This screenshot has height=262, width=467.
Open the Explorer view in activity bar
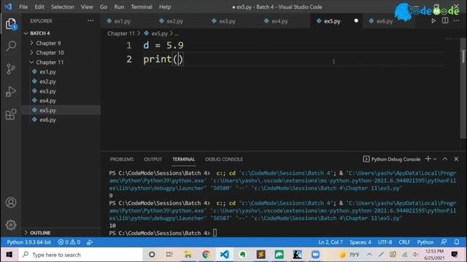11,24
